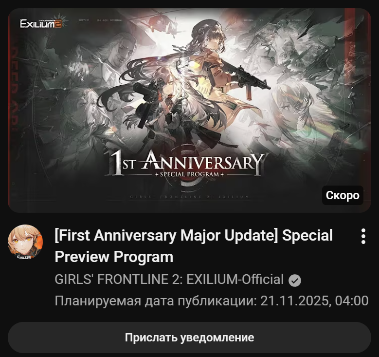Viewport: 379px width, 357px height.
Task: Click the scheduled date 21.11.2025, 04:00 text
Action: coord(314,301)
